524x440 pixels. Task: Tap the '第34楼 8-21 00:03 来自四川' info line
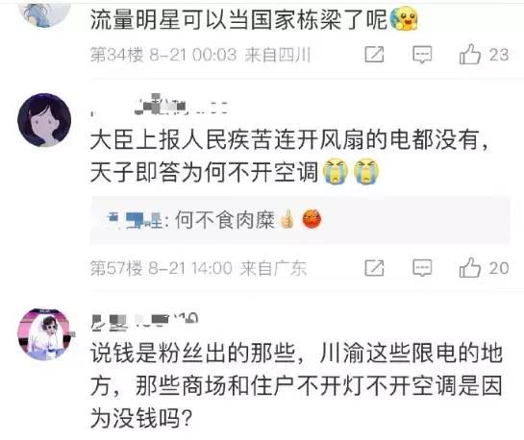pyautogui.click(x=201, y=55)
